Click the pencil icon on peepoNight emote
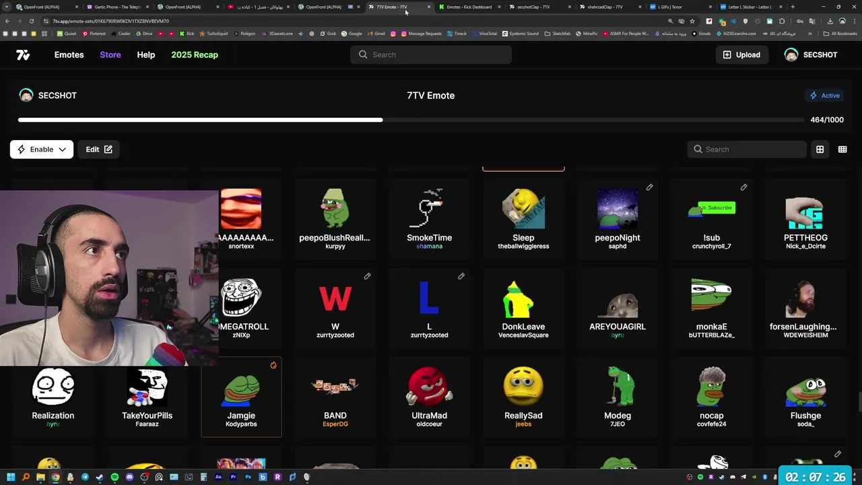 pyautogui.click(x=649, y=187)
